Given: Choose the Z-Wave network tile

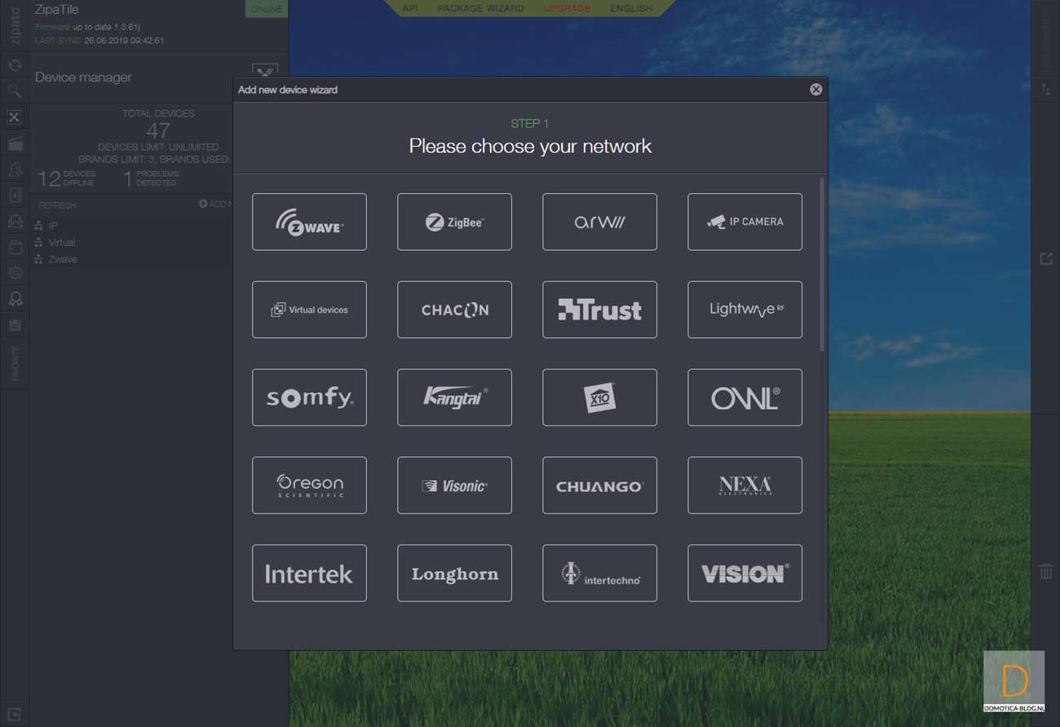Looking at the screenshot, I should coord(309,222).
